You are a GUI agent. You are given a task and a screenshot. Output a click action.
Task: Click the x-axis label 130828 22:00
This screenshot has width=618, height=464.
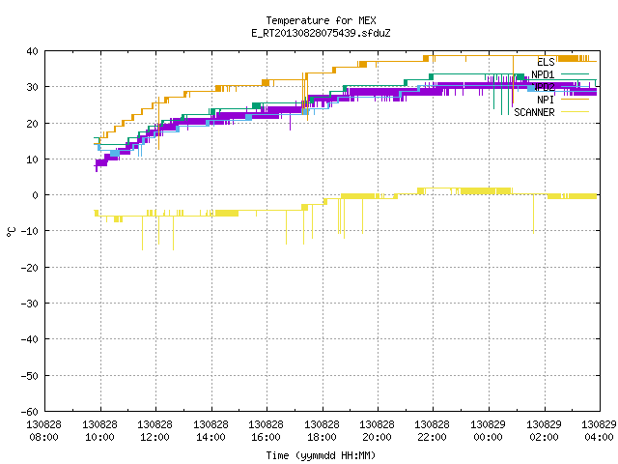pos(433,431)
